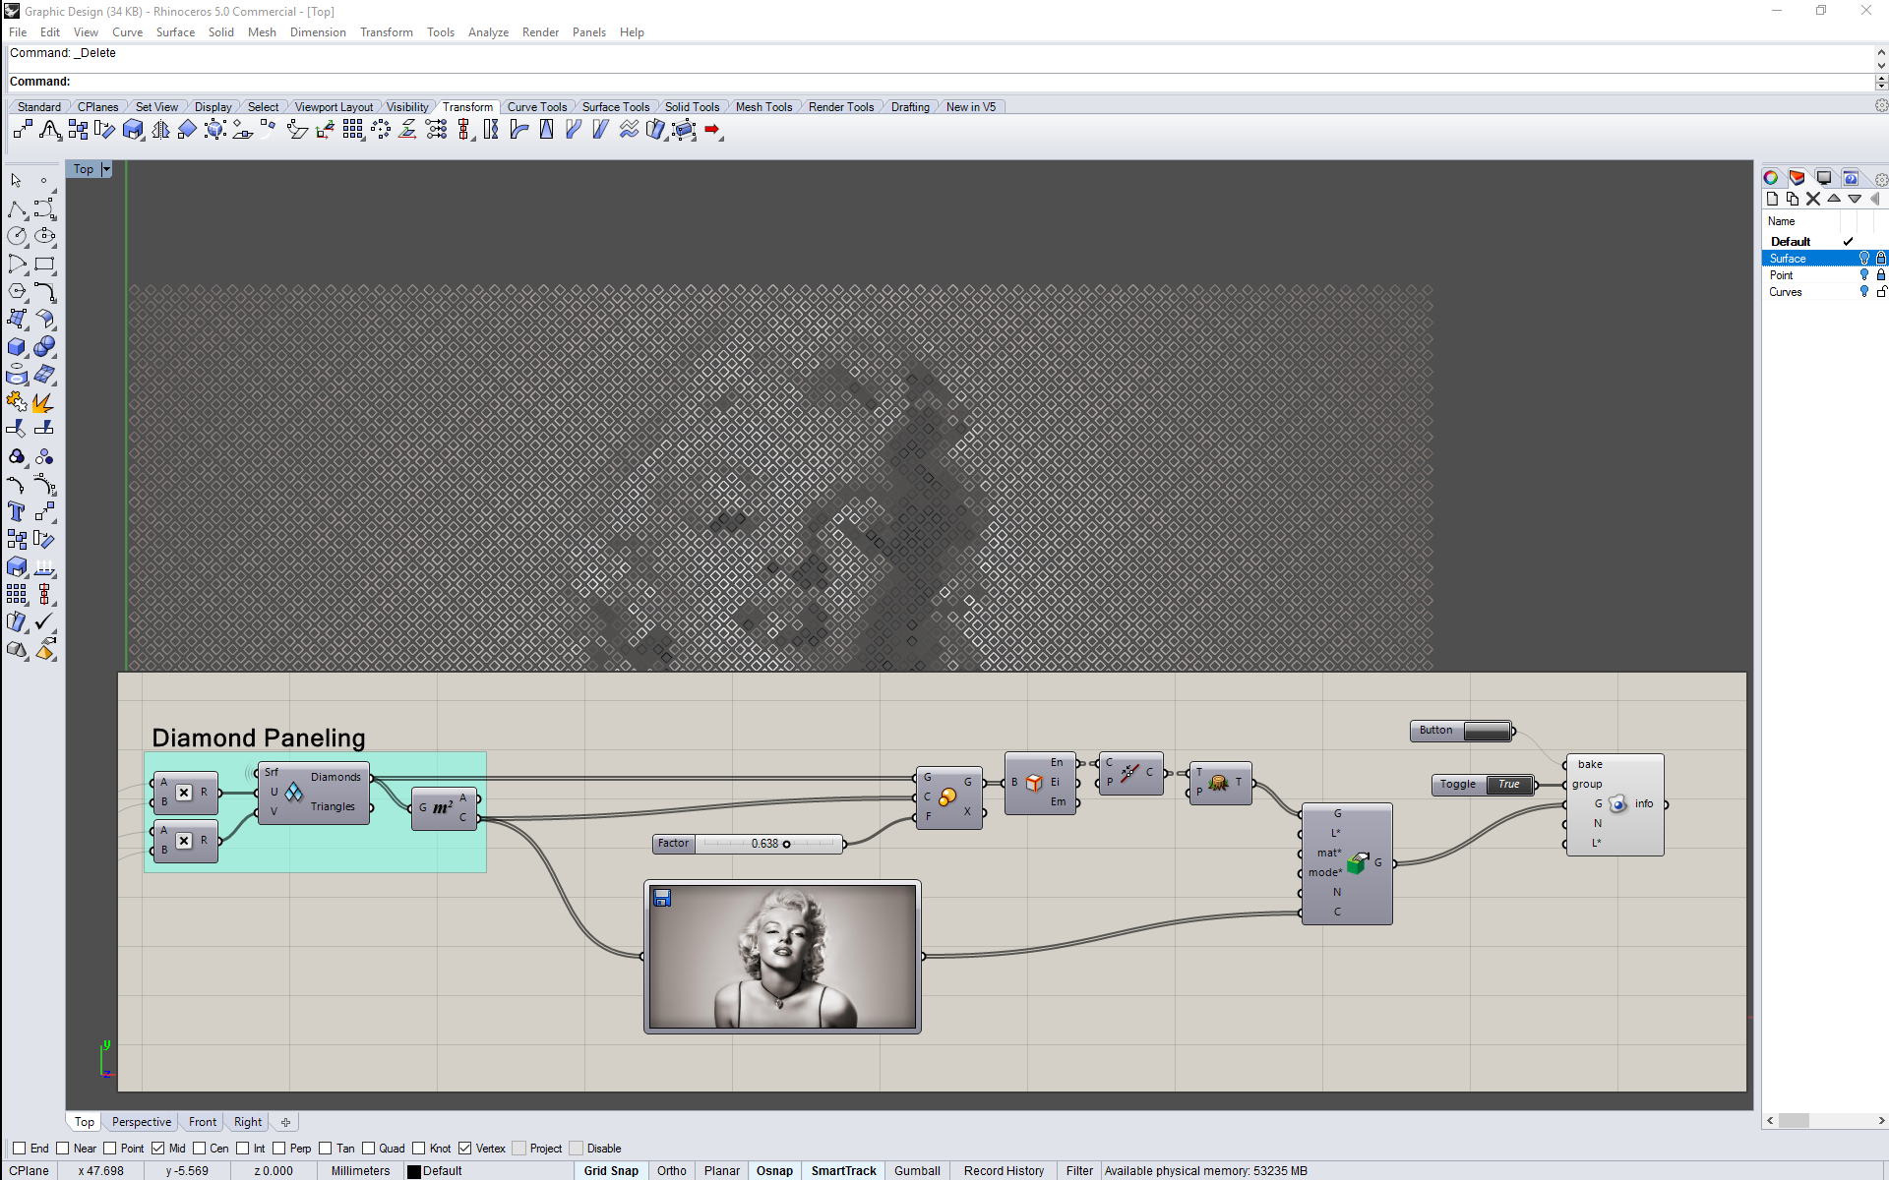Uncheck the Vertex osnap checkbox

(465, 1149)
